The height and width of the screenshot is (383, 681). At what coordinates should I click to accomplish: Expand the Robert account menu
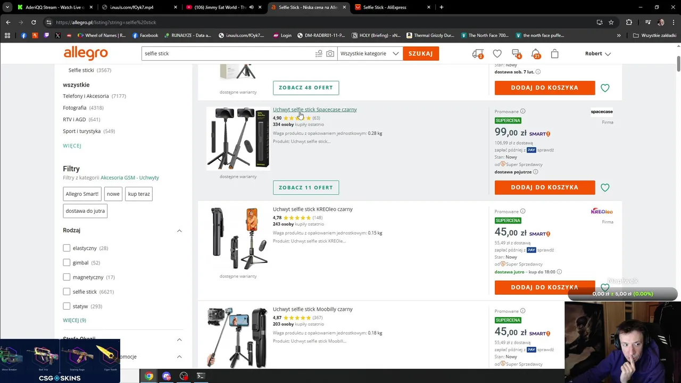598,54
